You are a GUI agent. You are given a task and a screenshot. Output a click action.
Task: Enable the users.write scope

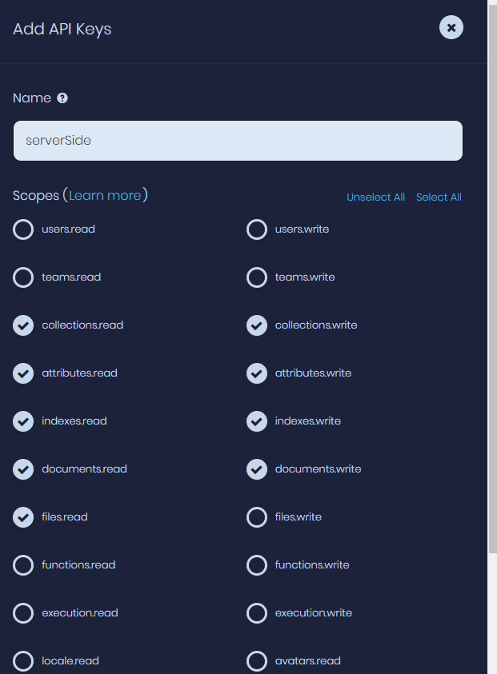pyautogui.click(x=257, y=229)
